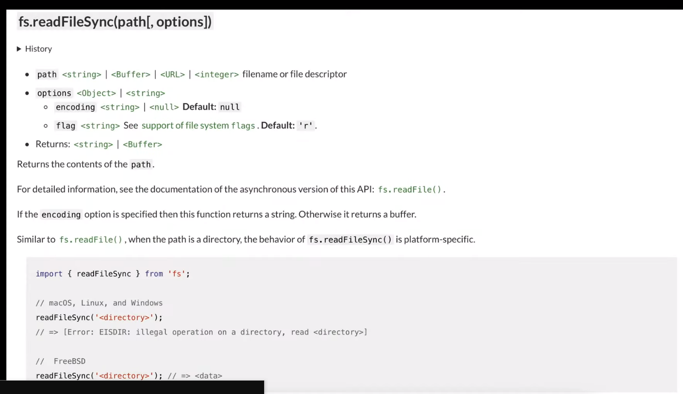Expand the History disclosure triangle

pyautogui.click(x=19, y=49)
